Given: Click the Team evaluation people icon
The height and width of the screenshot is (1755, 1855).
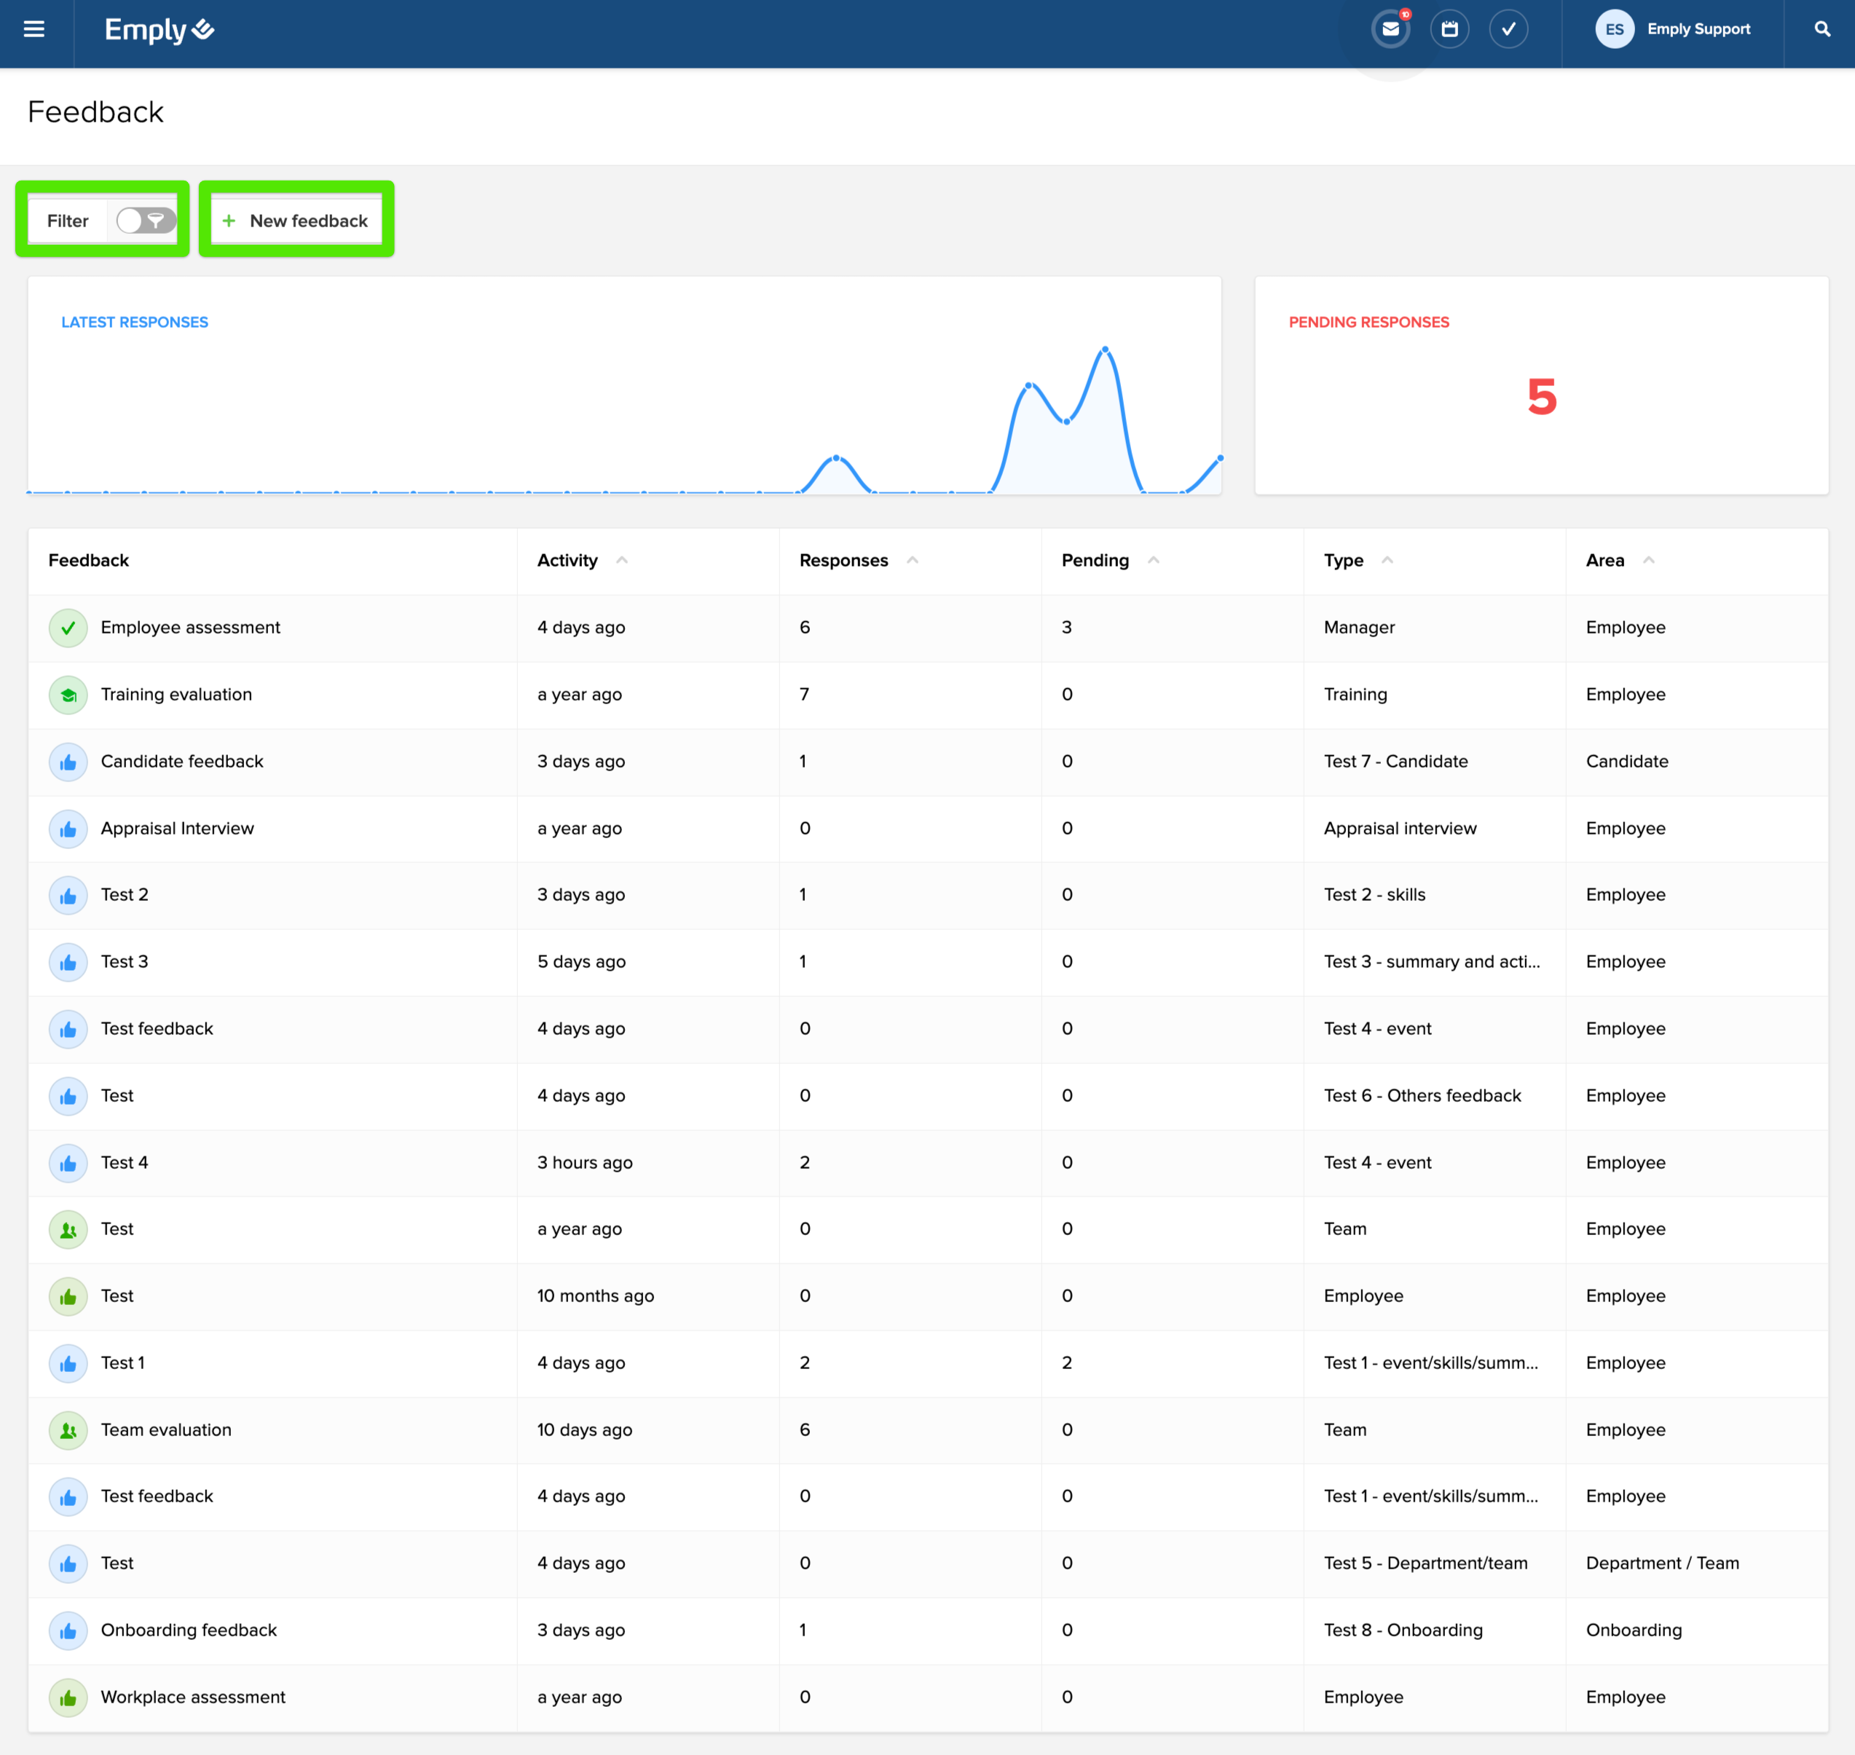Looking at the screenshot, I should click(x=68, y=1430).
